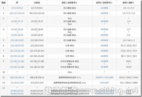
Task: Select the time value 1.9 / 5.5 / 1.2
Action: 129,13
